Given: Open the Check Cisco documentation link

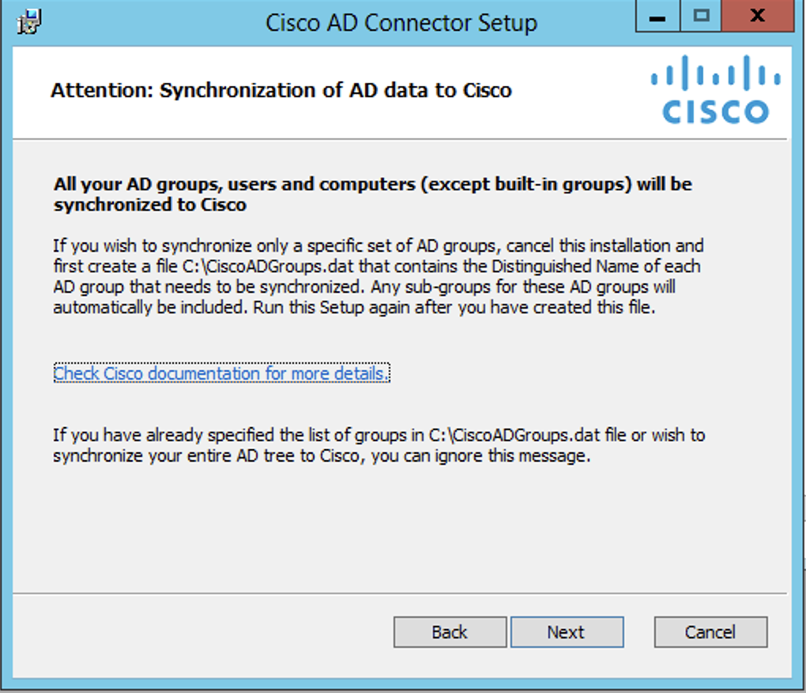Looking at the screenshot, I should [221, 373].
